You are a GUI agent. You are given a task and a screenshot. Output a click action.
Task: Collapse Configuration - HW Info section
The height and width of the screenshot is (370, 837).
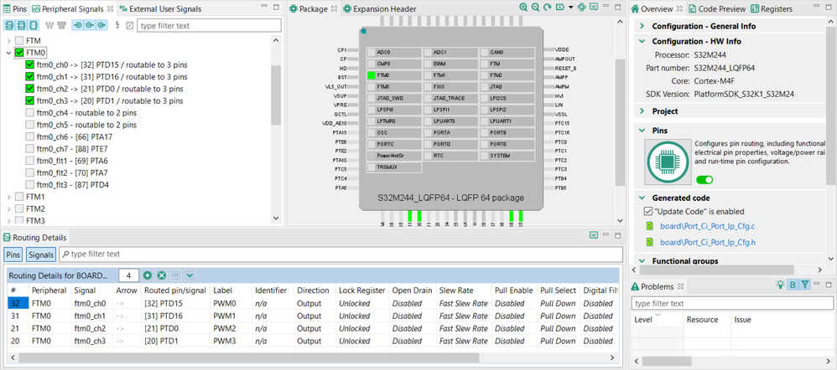[641, 41]
